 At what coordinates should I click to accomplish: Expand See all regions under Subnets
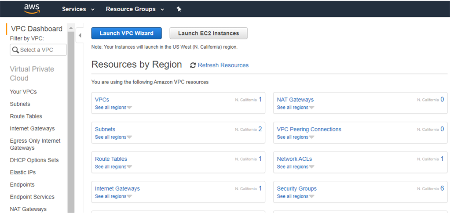(113, 137)
